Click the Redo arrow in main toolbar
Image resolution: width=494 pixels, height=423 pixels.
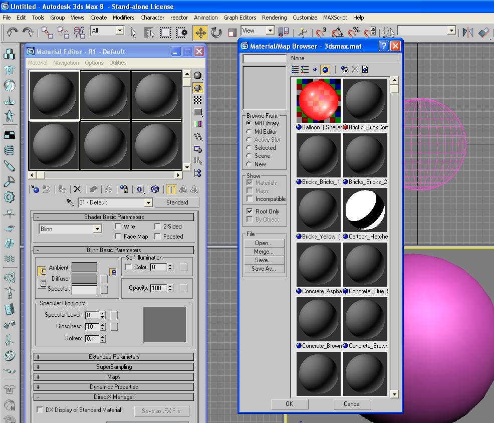pos(29,32)
